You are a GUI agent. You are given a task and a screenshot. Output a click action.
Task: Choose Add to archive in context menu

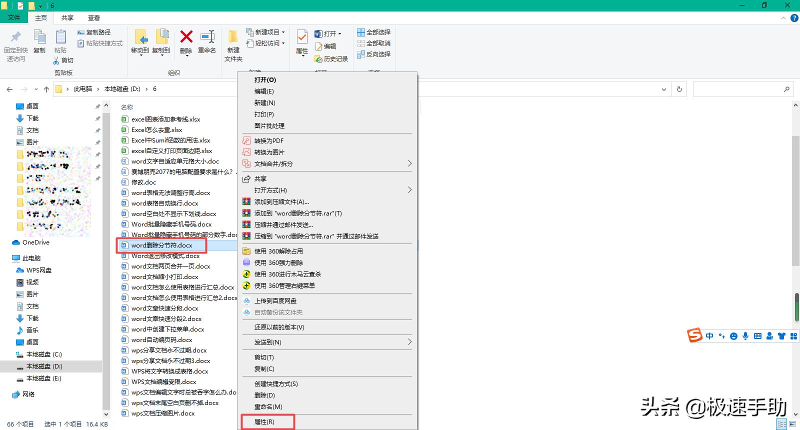(327, 201)
